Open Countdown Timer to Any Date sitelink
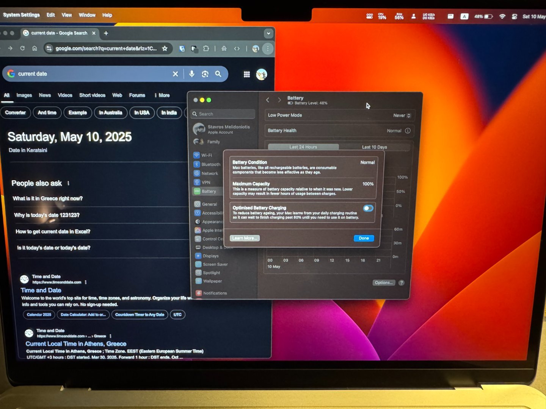 (140, 315)
